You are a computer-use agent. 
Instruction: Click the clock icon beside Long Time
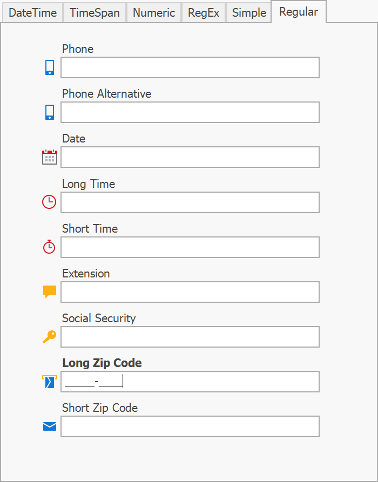49,202
